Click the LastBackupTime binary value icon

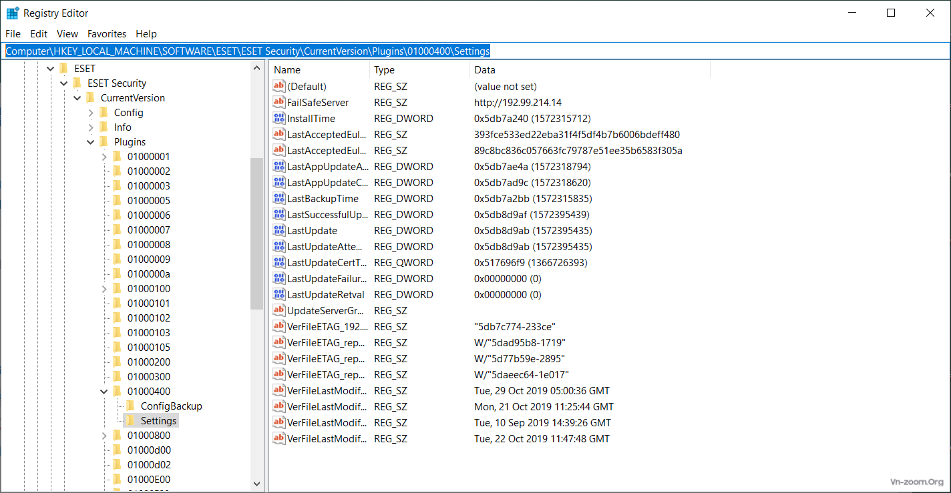[279, 199]
